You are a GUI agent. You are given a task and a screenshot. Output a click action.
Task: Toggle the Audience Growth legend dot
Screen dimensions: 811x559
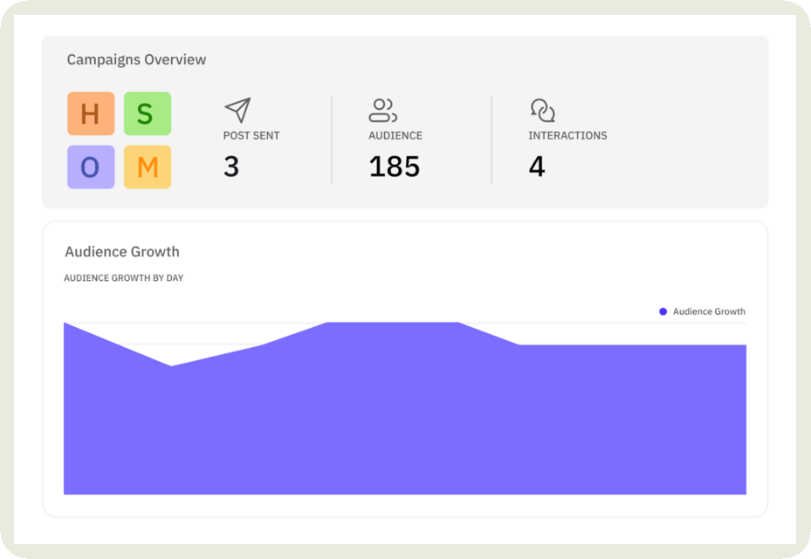click(663, 311)
